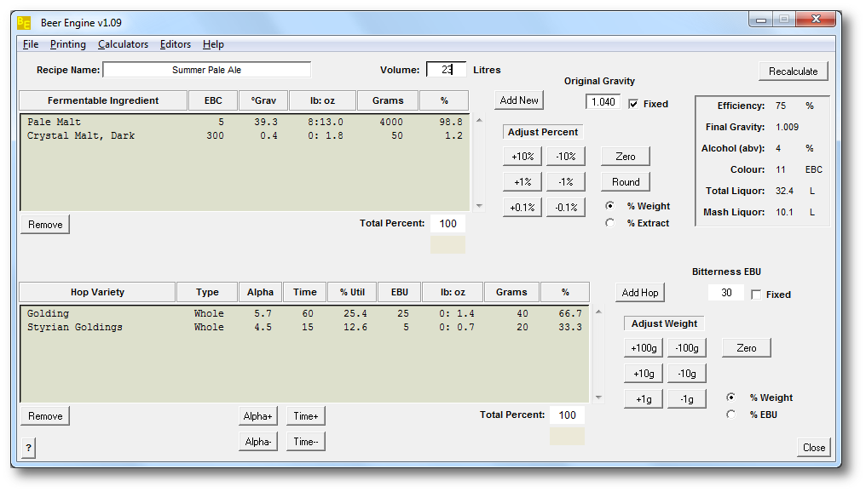
Task: Click the fermentable EBC column header
Action: [213, 100]
